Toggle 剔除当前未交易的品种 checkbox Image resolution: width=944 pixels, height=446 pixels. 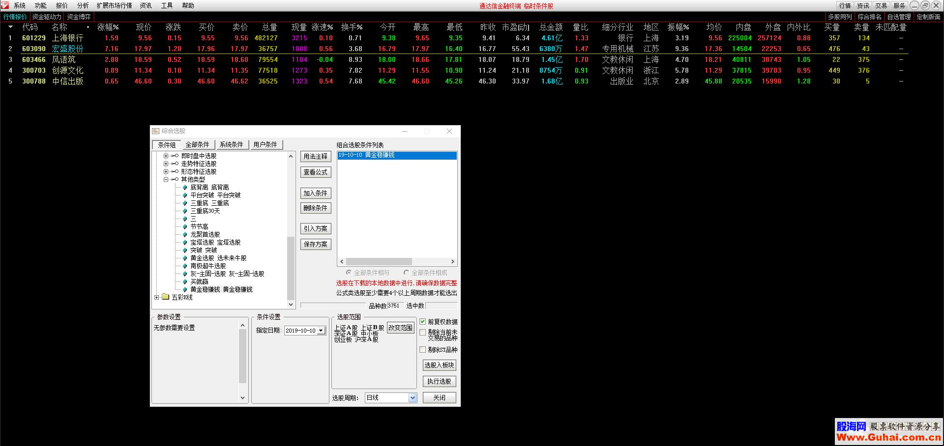pos(422,333)
